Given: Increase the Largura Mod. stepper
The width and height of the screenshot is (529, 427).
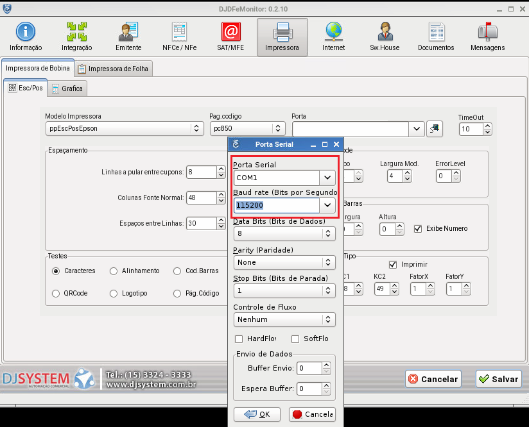Looking at the screenshot, I should coord(407,173).
